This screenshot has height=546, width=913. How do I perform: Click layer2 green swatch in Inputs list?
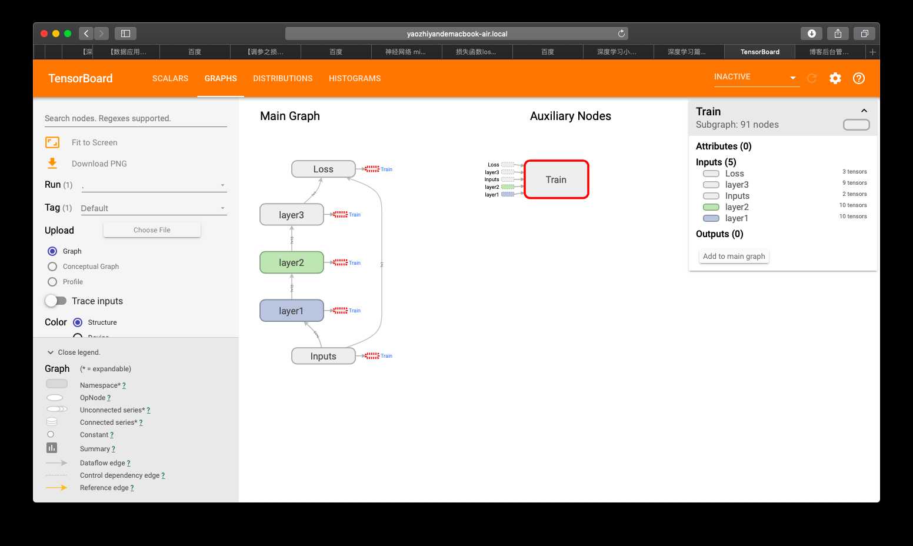point(711,207)
